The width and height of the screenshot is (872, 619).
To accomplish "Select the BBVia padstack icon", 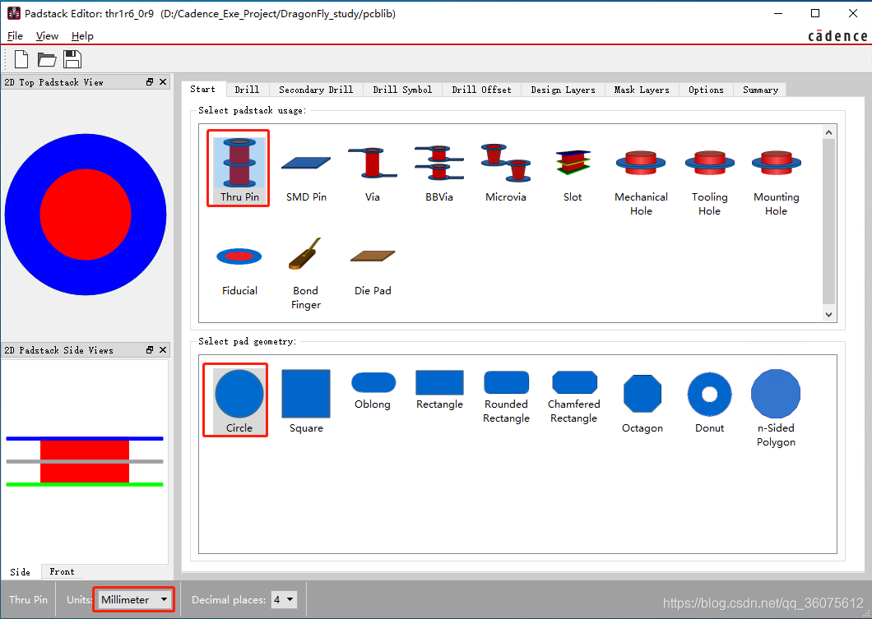I will [x=439, y=171].
